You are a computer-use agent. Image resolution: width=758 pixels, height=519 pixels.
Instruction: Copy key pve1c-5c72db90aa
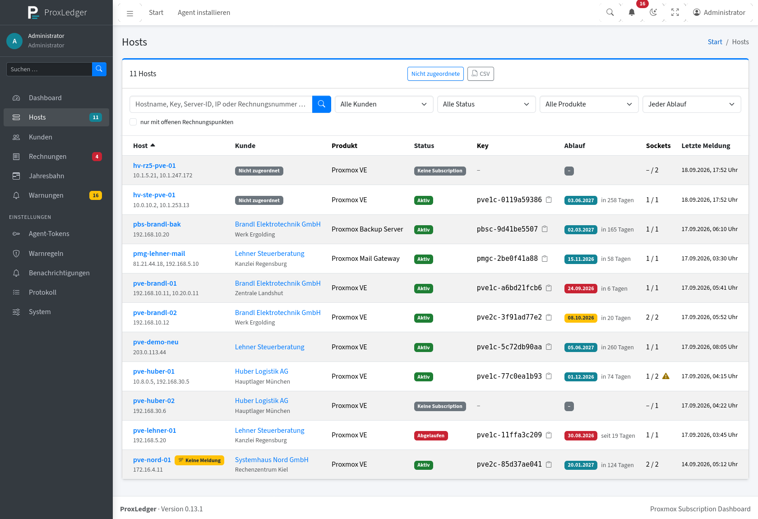click(x=549, y=347)
